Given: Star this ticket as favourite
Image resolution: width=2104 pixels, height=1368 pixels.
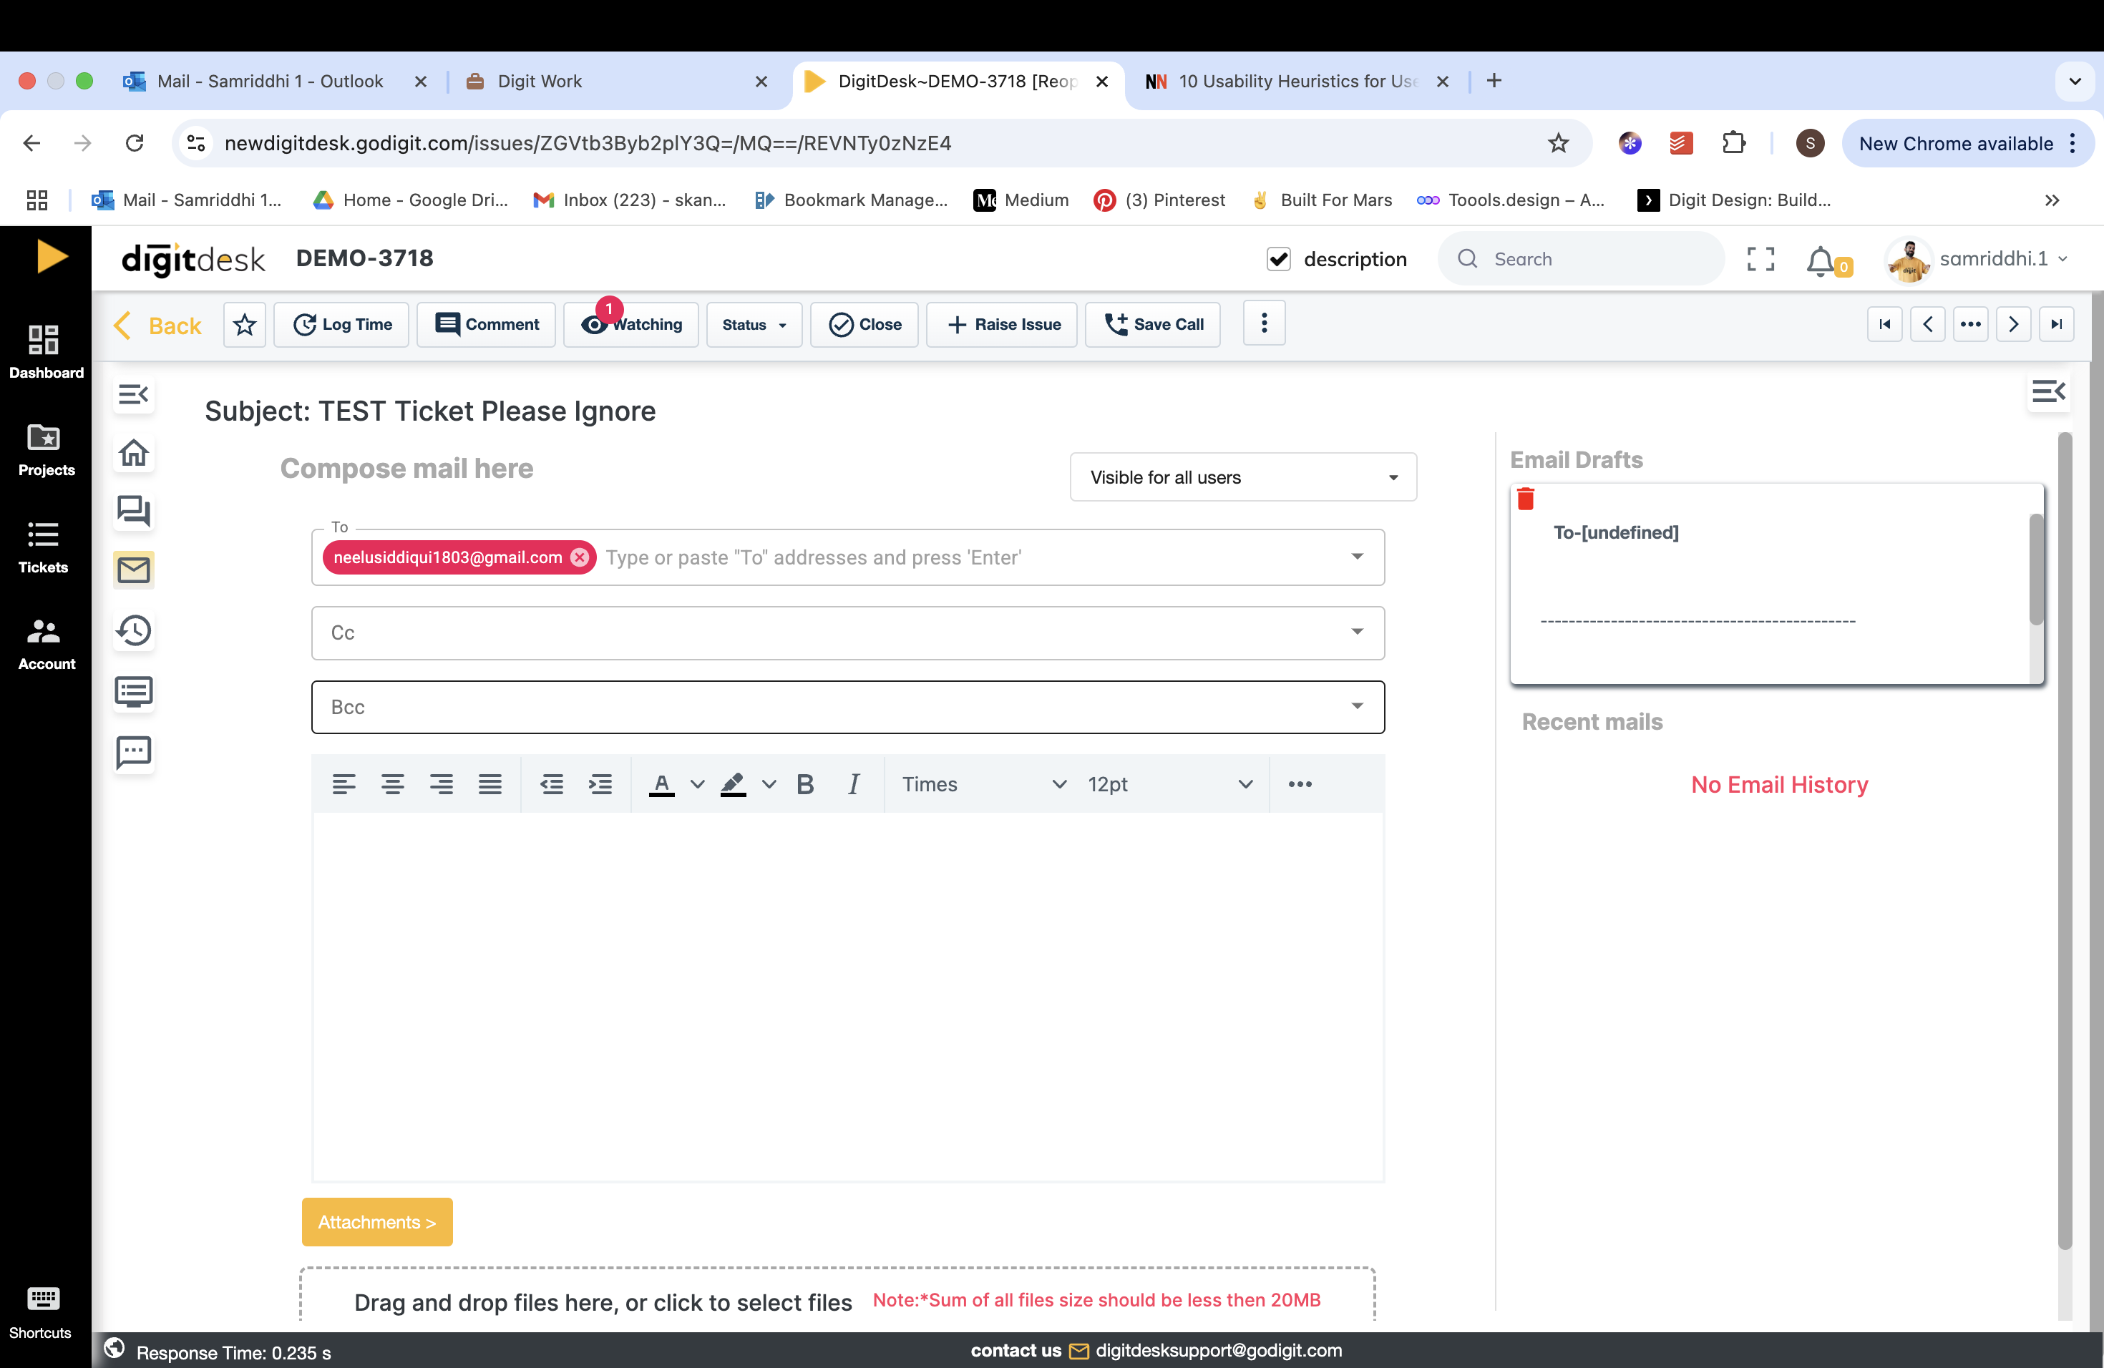Looking at the screenshot, I should click(x=245, y=324).
